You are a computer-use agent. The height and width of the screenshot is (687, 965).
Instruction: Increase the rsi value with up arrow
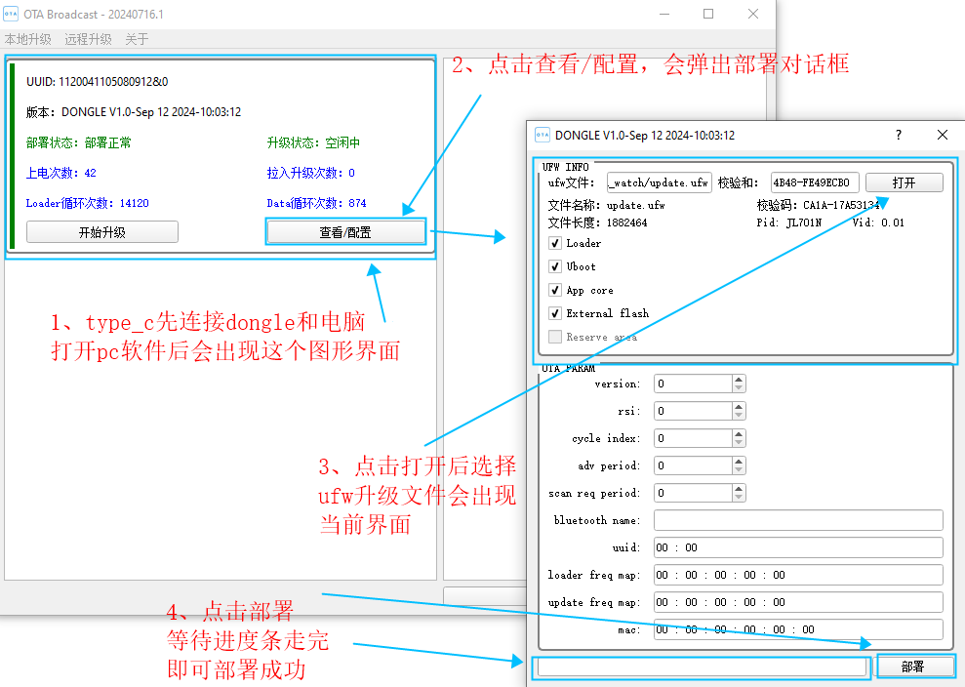tap(740, 406)
